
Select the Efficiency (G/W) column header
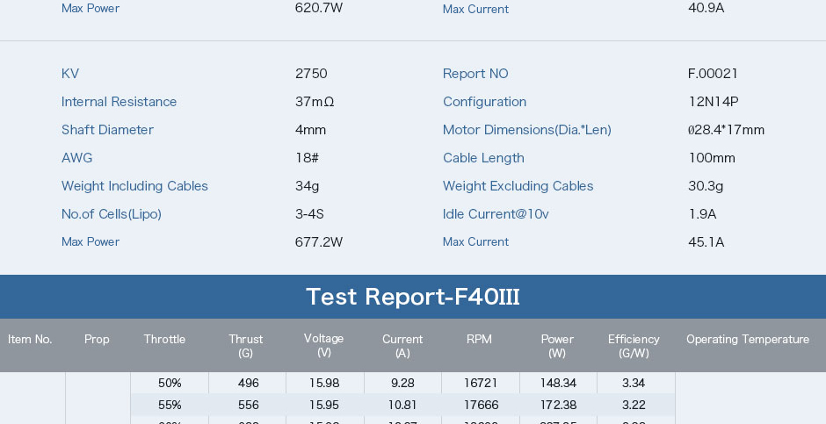coord(634,346)
